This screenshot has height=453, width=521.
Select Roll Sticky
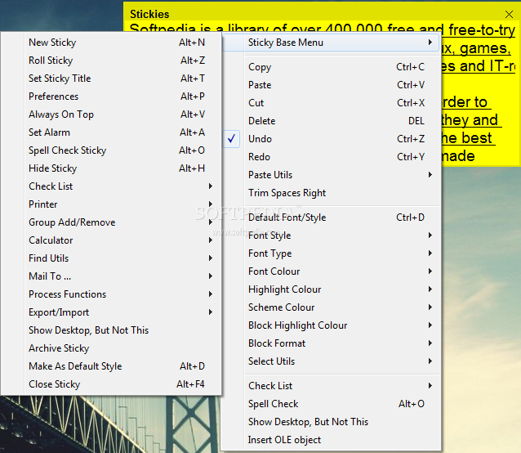tap(111, 61)
